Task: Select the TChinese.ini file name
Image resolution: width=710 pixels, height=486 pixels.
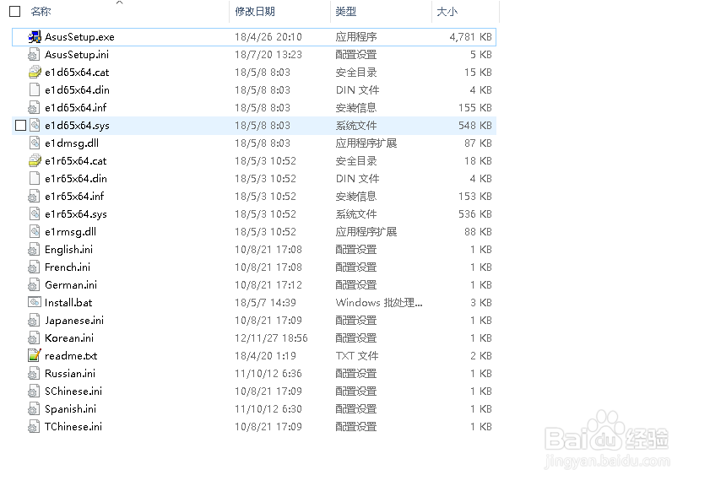Action: click(x=73, y=426)
